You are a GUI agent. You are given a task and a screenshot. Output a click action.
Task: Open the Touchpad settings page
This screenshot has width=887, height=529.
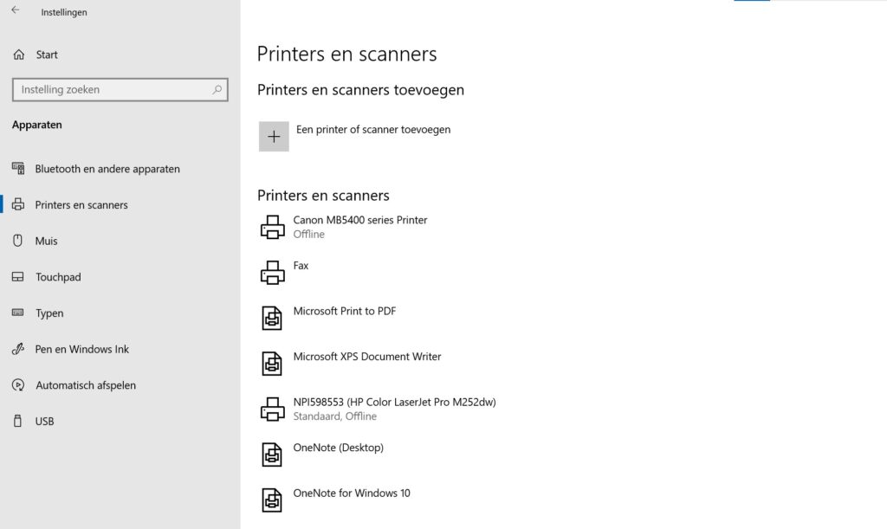(x=58, y=277)
